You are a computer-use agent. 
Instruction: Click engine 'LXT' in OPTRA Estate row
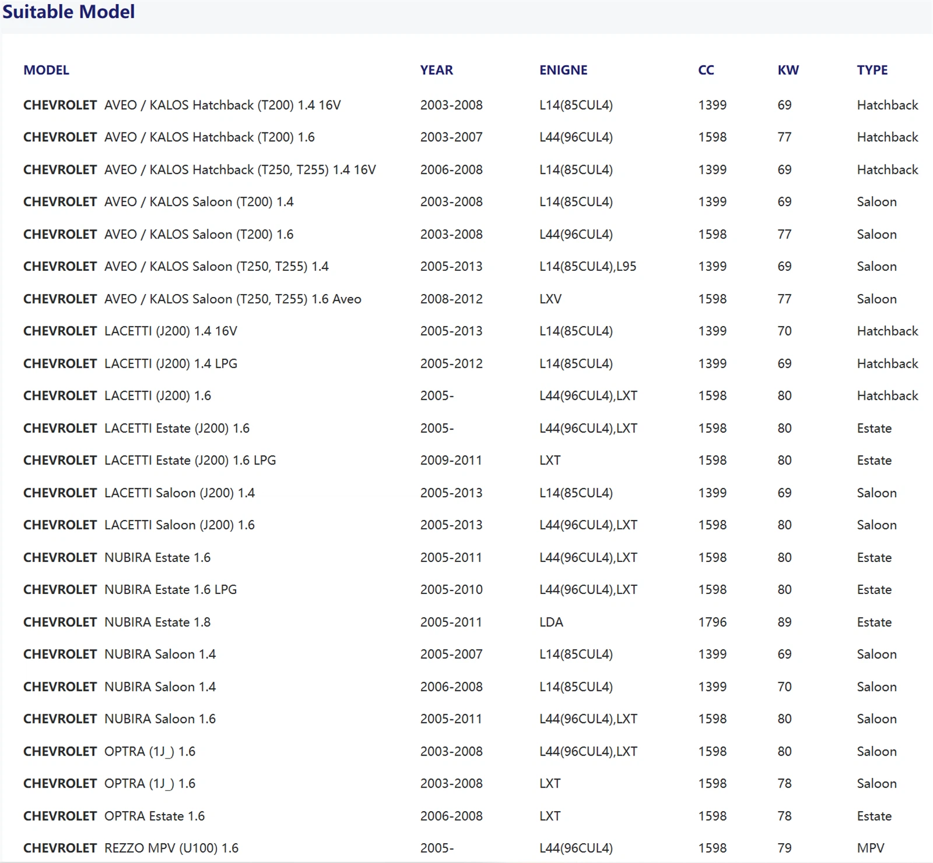coord(550,816)
